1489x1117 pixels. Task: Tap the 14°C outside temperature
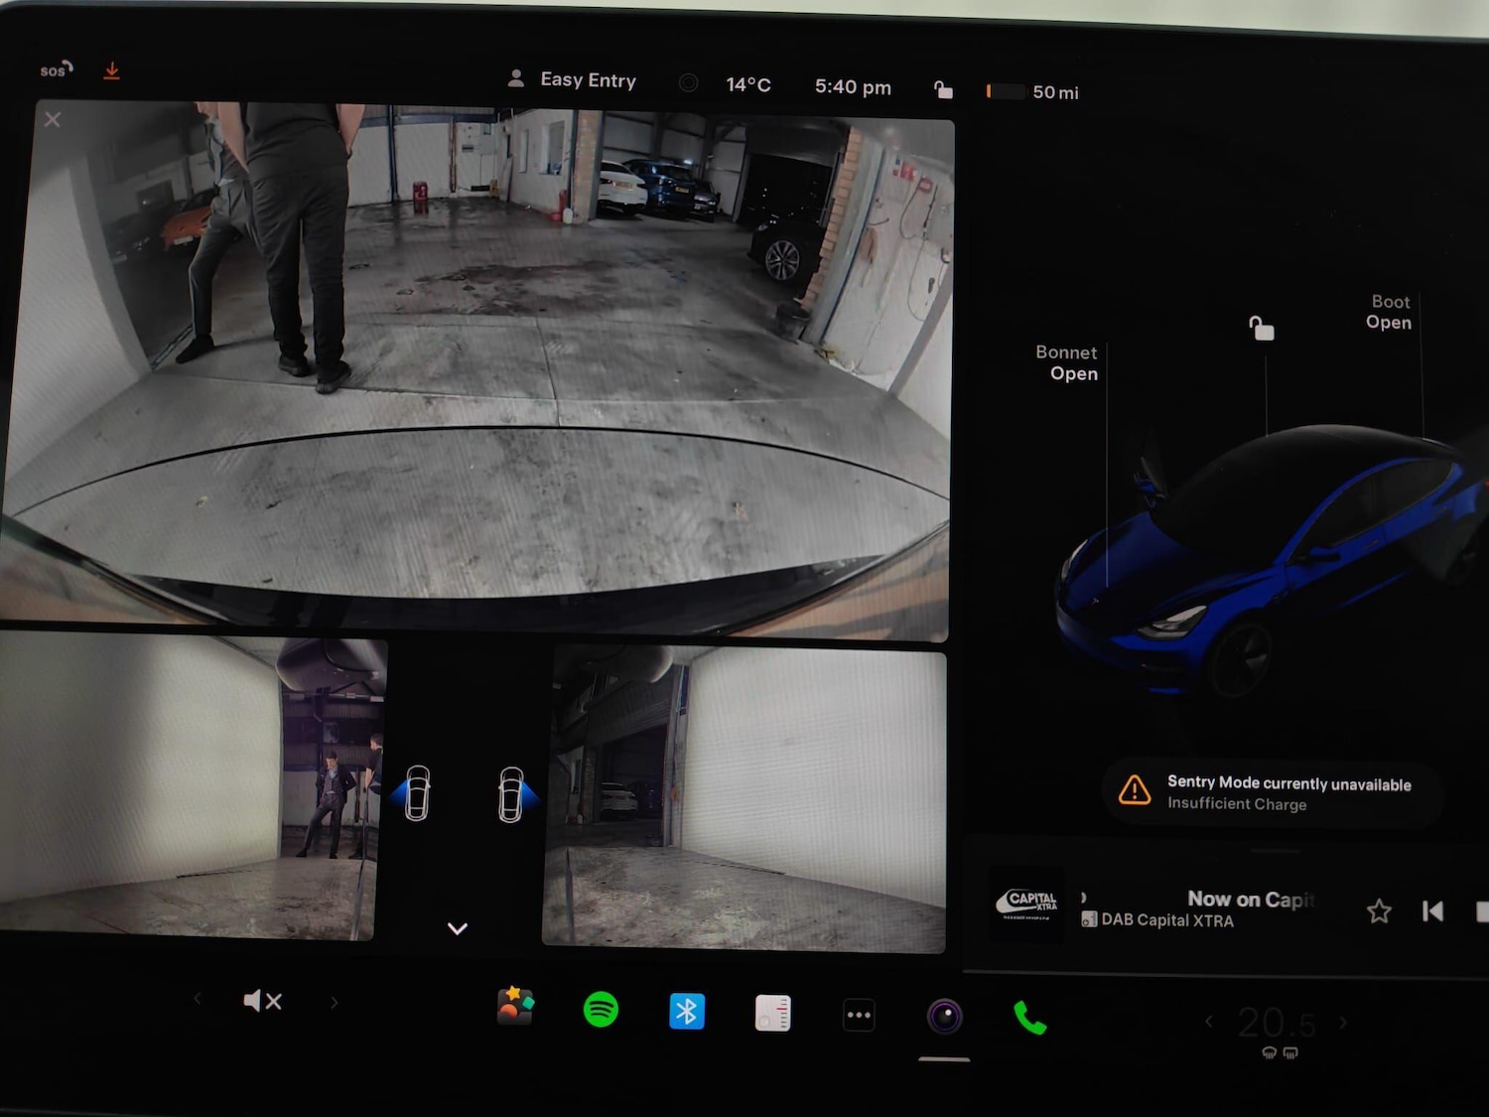747,85
